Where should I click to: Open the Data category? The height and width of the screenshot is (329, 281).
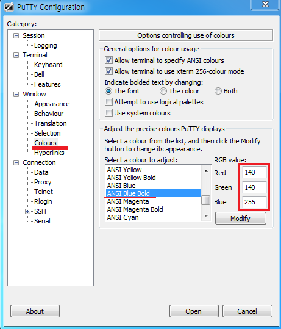[41, 172]
